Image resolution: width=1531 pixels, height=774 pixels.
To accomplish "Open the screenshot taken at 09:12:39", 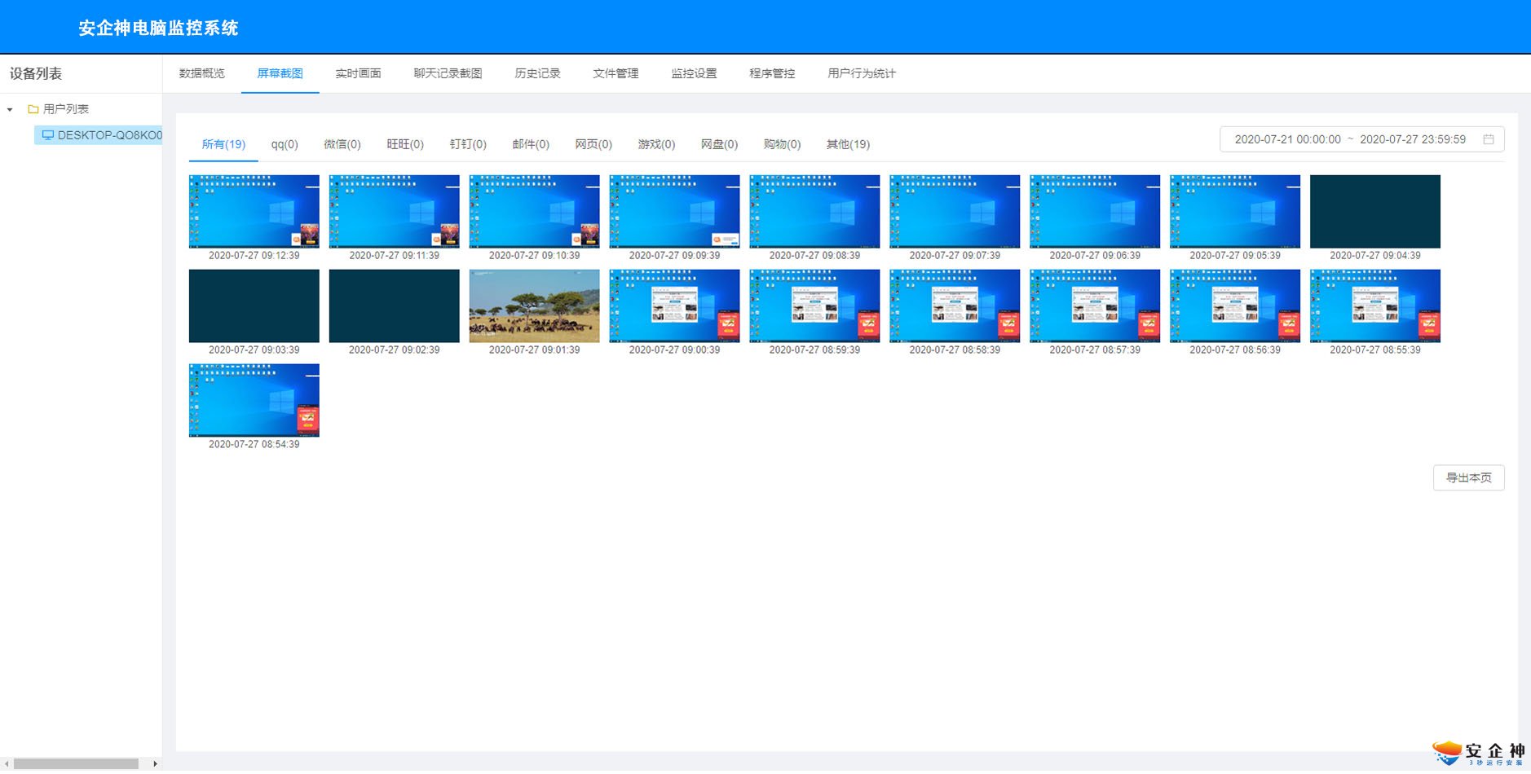I will (x=254, y=211).
